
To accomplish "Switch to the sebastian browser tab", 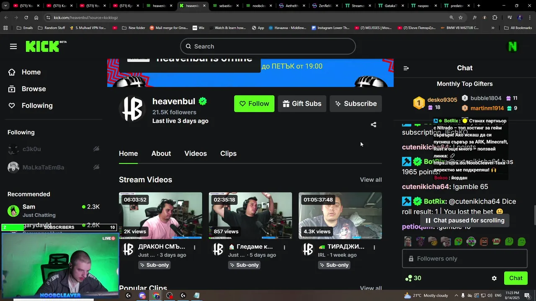I will pyautogui.click(x=226, y=6).
